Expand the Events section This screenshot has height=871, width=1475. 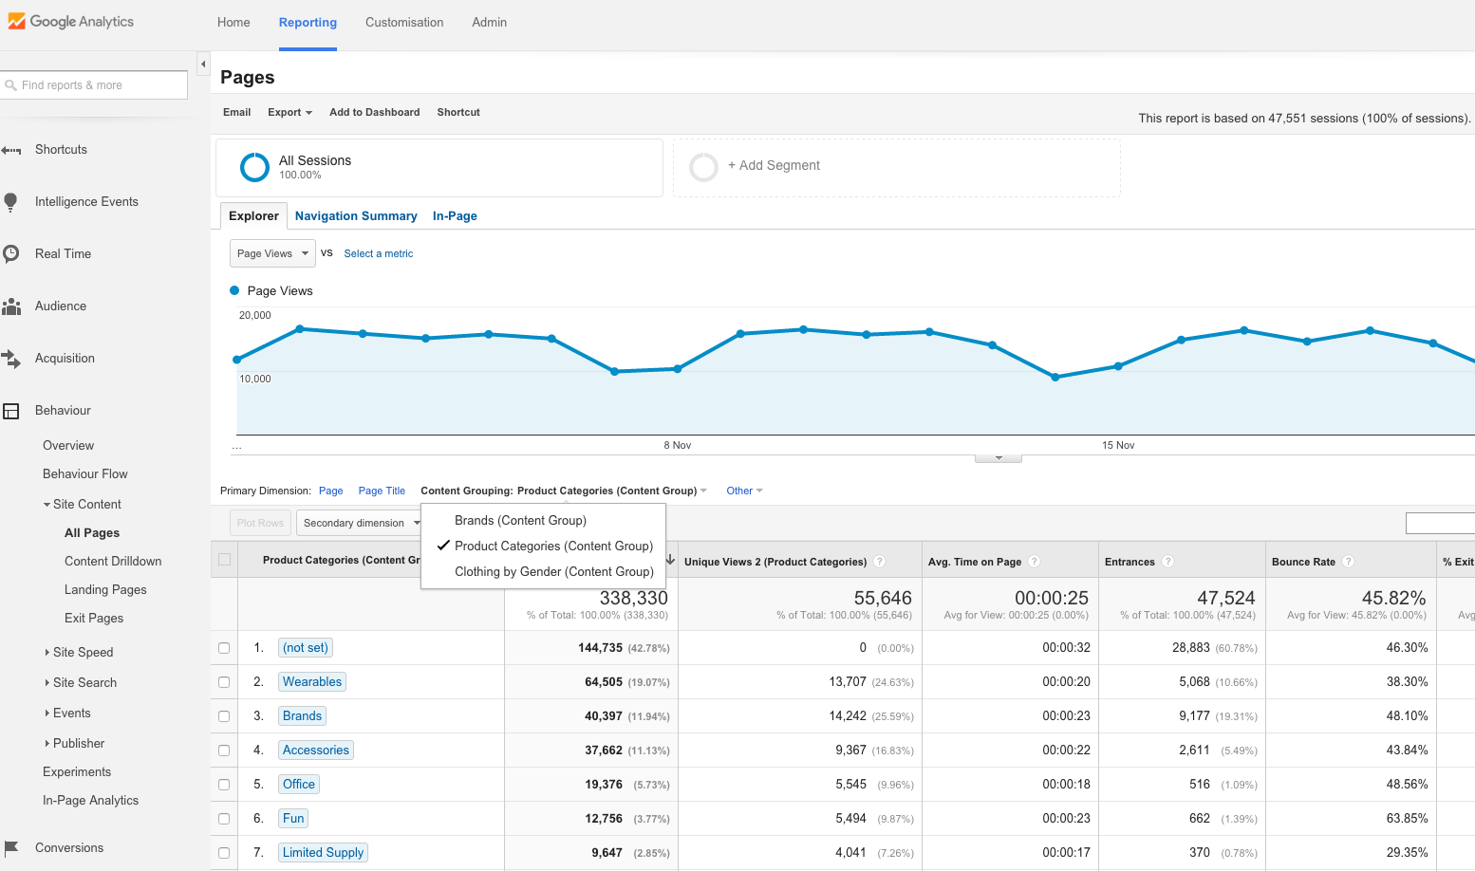[x=47, y=713]
